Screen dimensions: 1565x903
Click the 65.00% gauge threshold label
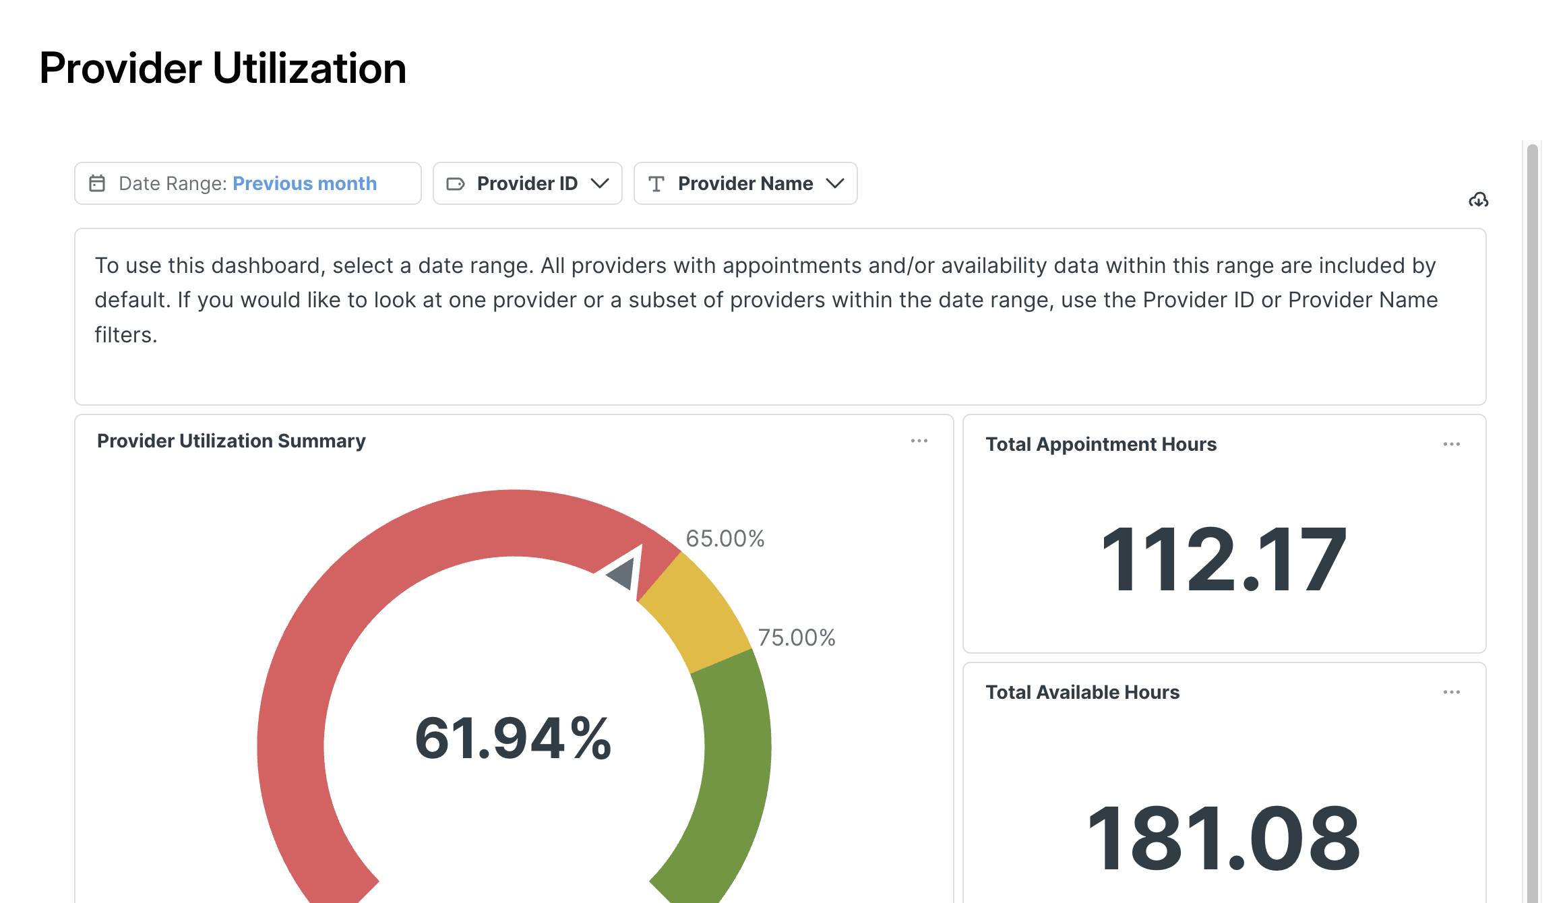[x=725, y=538]
